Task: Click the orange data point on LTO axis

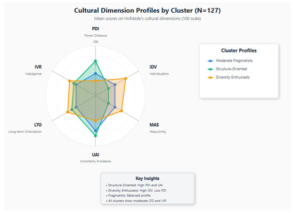Action: point(68,112)
